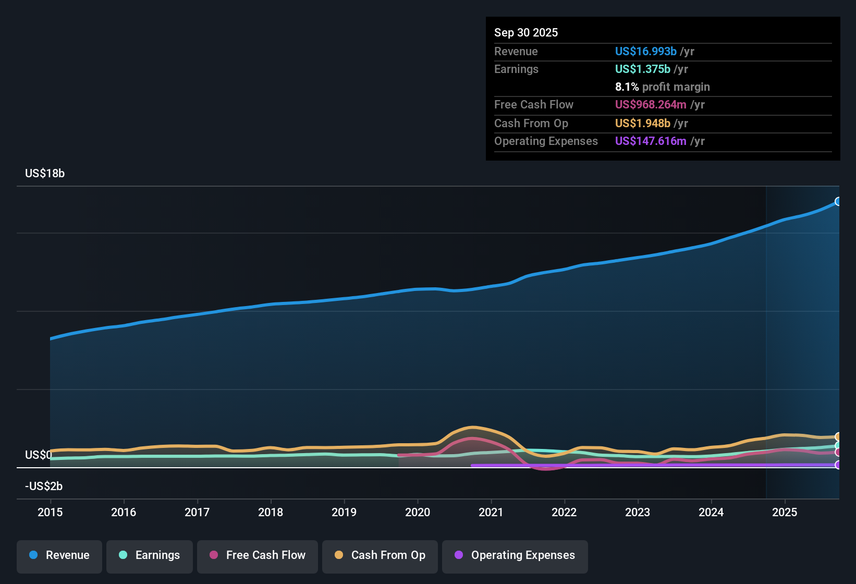Click the blue Revenue legend dot

(x=33, y=555)
